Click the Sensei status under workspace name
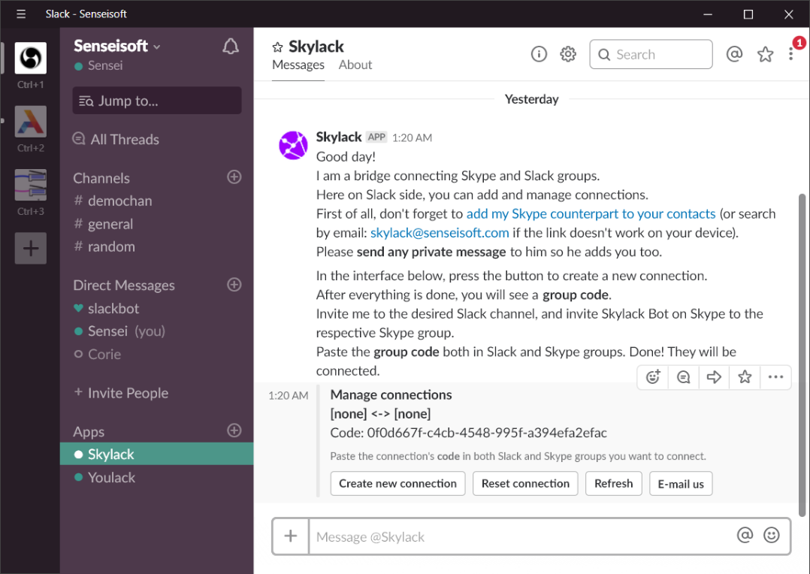Viewport: 810px width, 574px height. click(98, 65)
